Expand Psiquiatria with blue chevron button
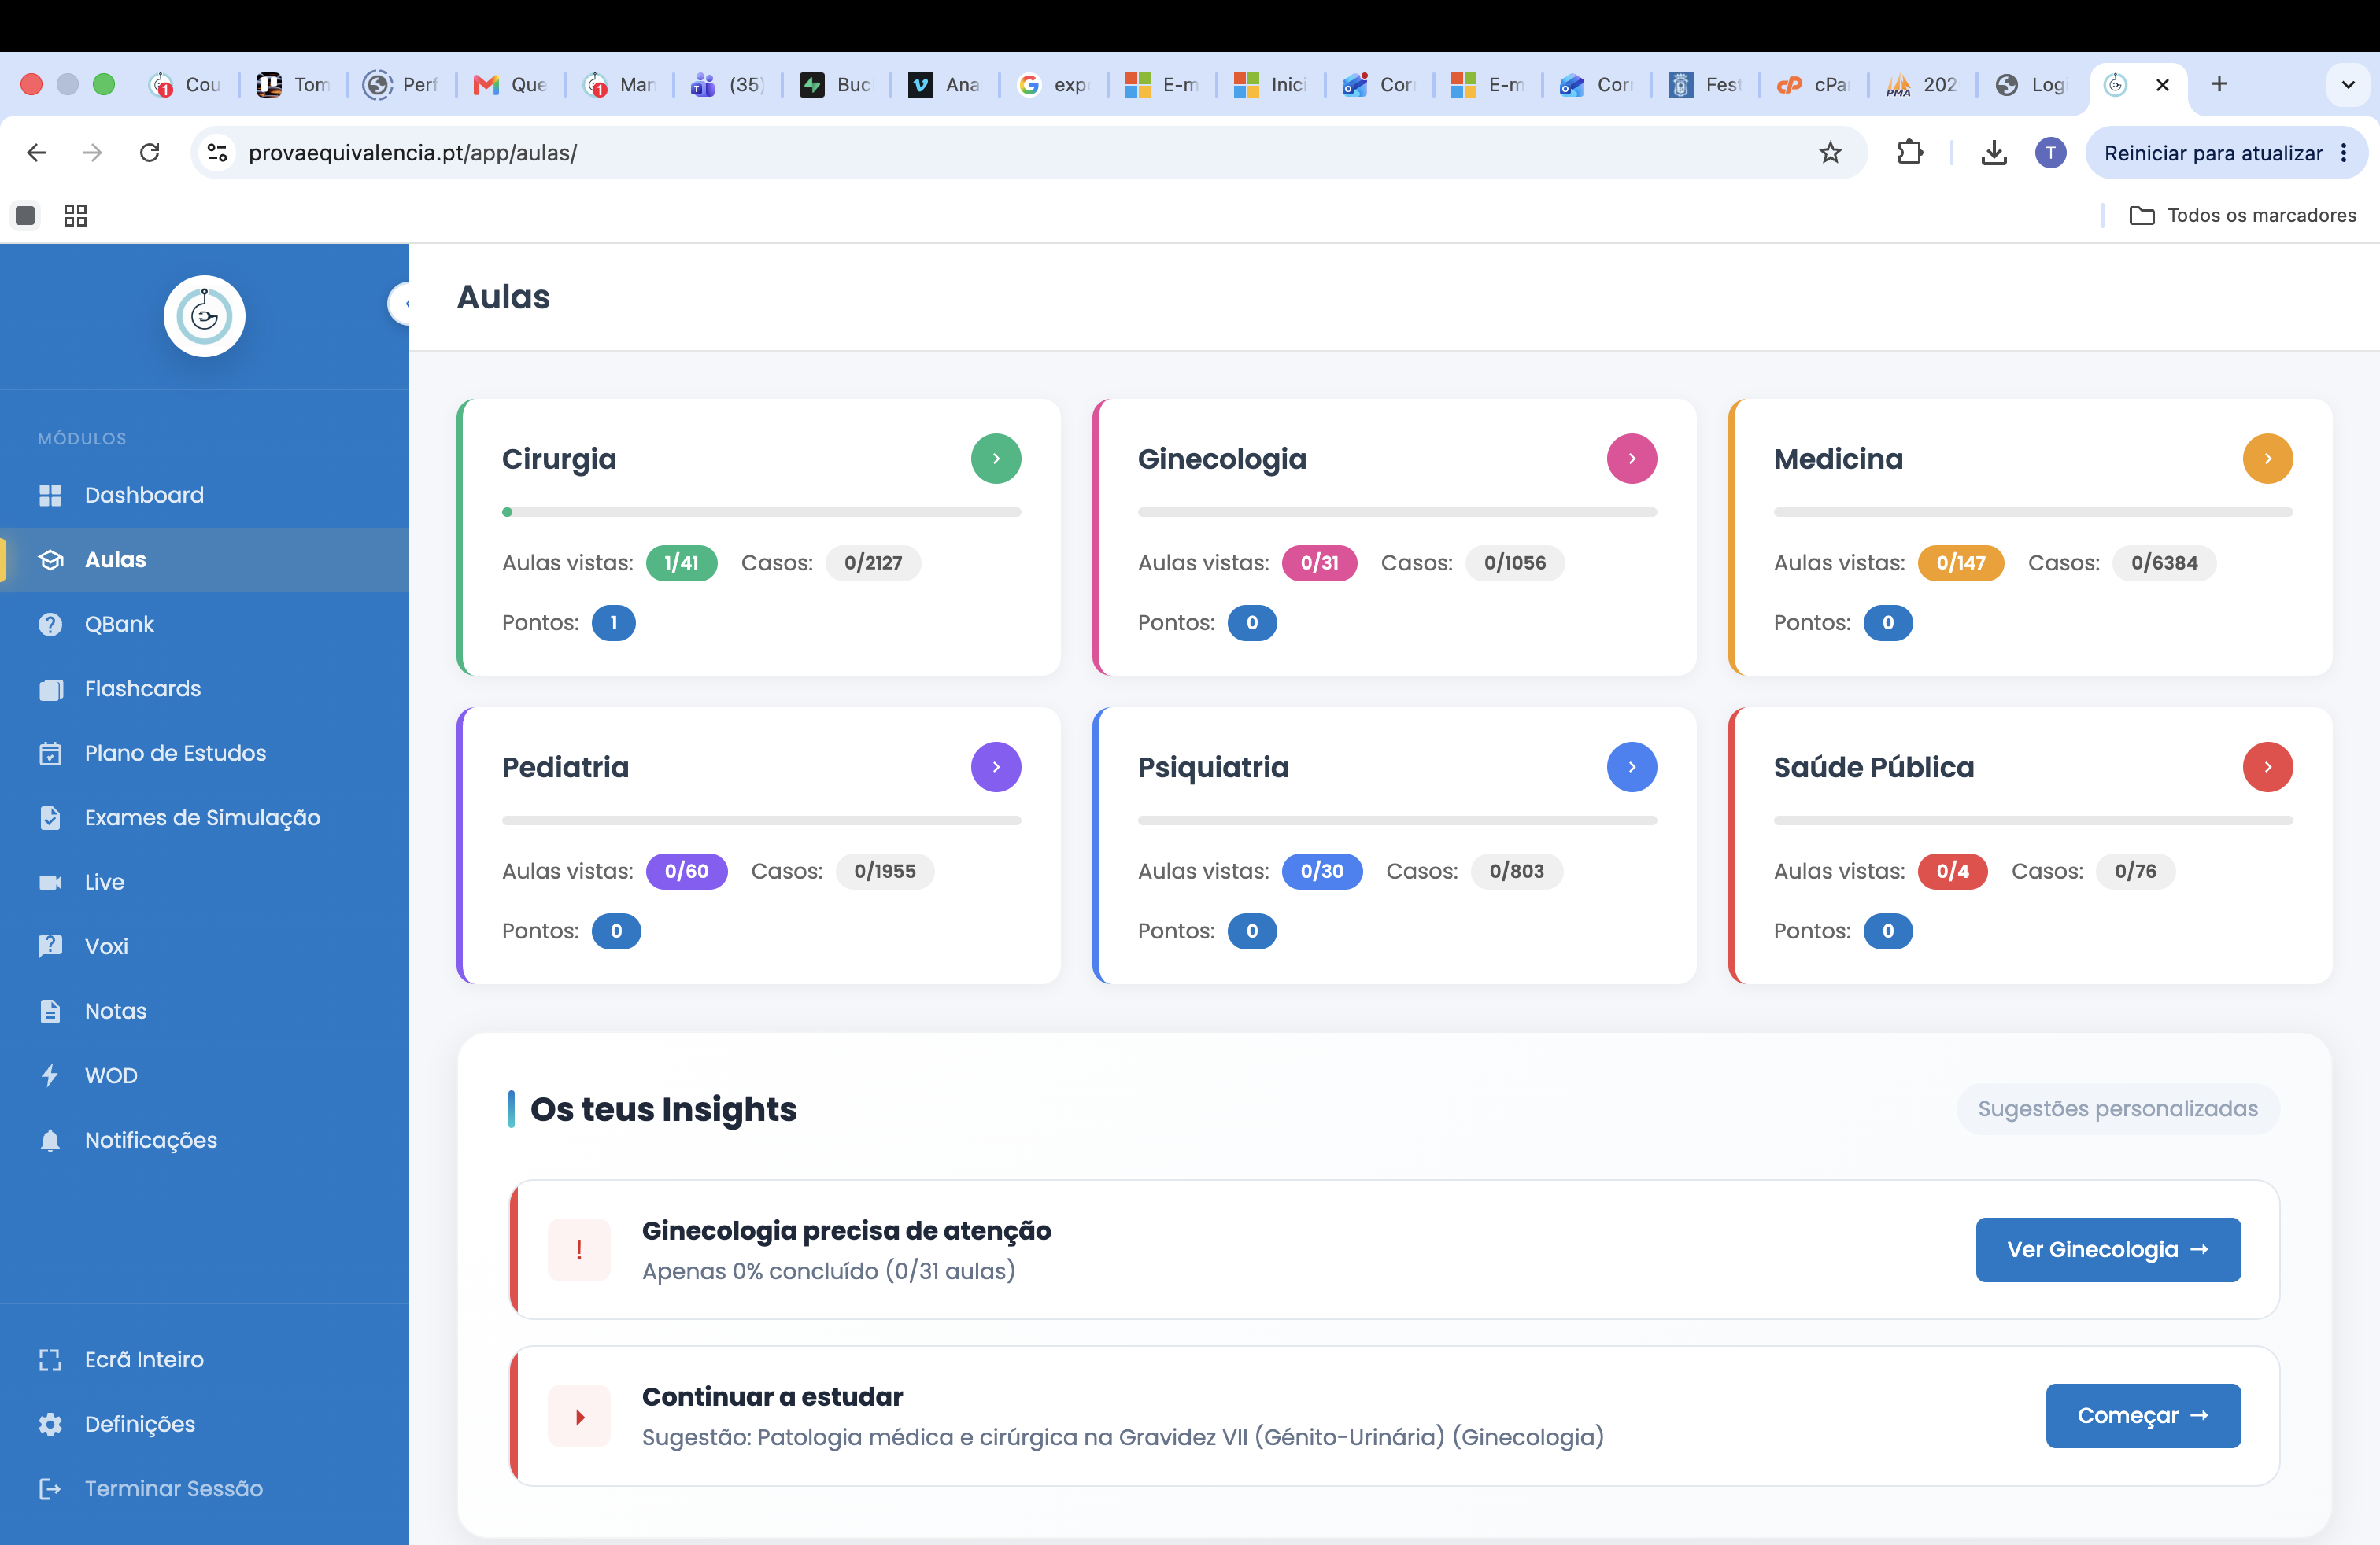Screen dimensions: 2380x1545 tap(1631, 766)
